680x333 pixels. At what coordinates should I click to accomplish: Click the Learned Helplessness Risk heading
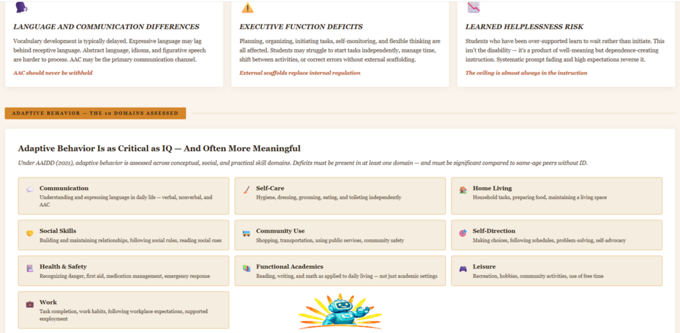click(525, 27)
